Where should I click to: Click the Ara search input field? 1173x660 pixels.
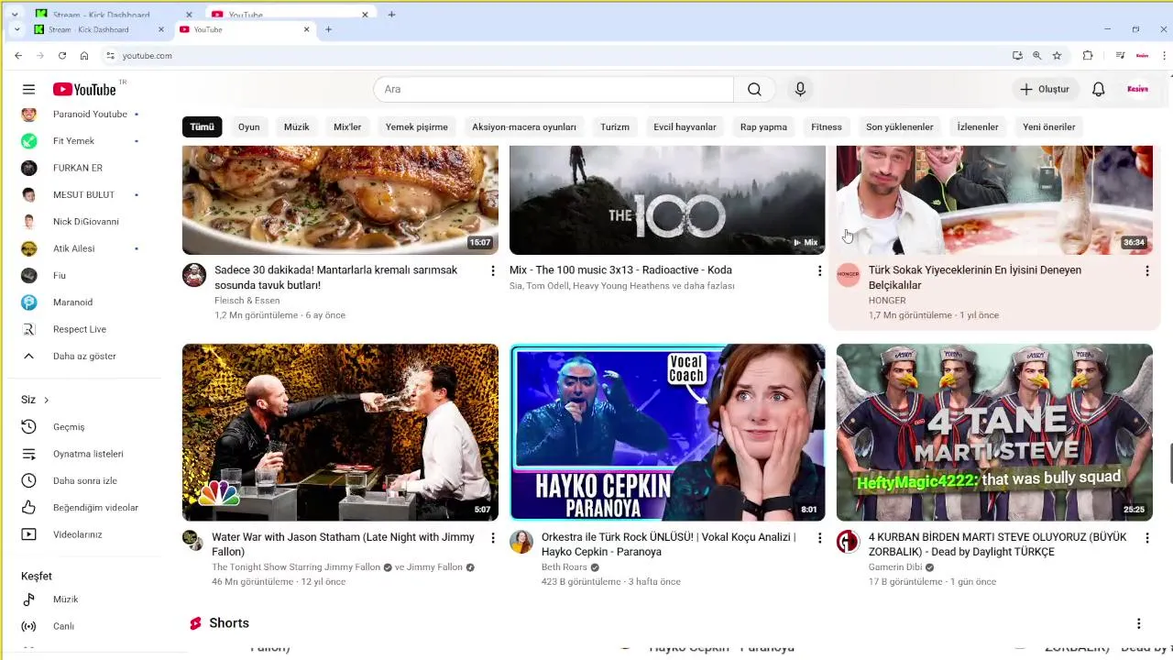pos(554,89)
